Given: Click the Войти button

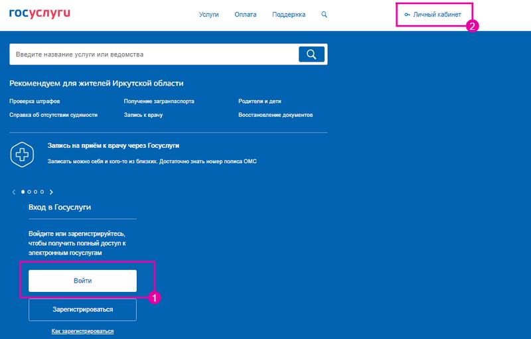Looking at the screenshot, I should (x=82, y=281).
